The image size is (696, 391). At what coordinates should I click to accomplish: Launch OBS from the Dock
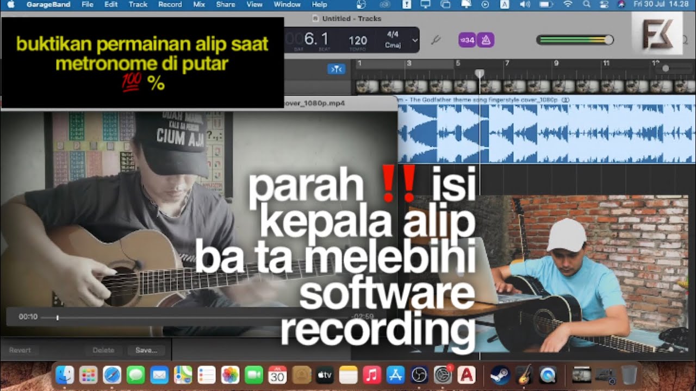(x=419, y=375)
